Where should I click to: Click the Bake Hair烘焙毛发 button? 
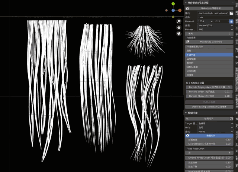(x=209, y=9)
